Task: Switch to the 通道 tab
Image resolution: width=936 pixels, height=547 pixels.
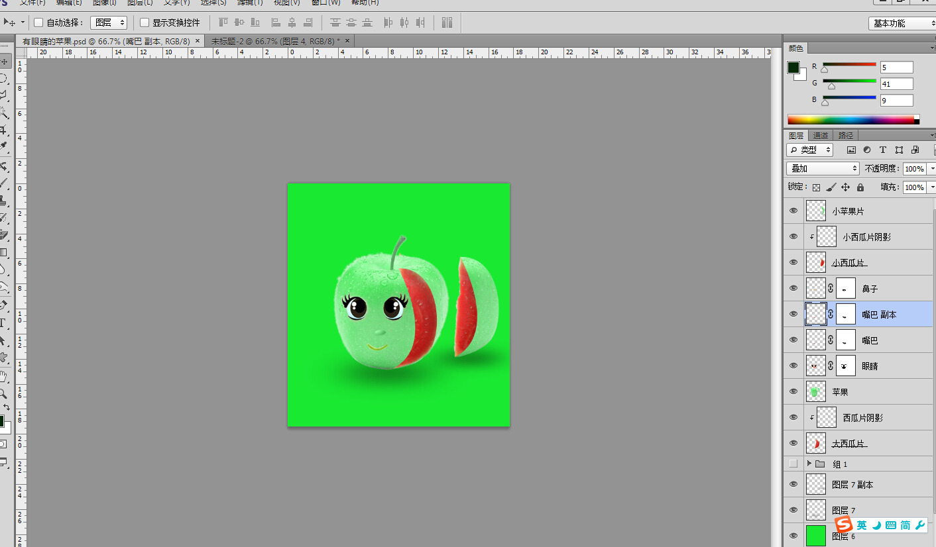Action: [x=821, y=135]
